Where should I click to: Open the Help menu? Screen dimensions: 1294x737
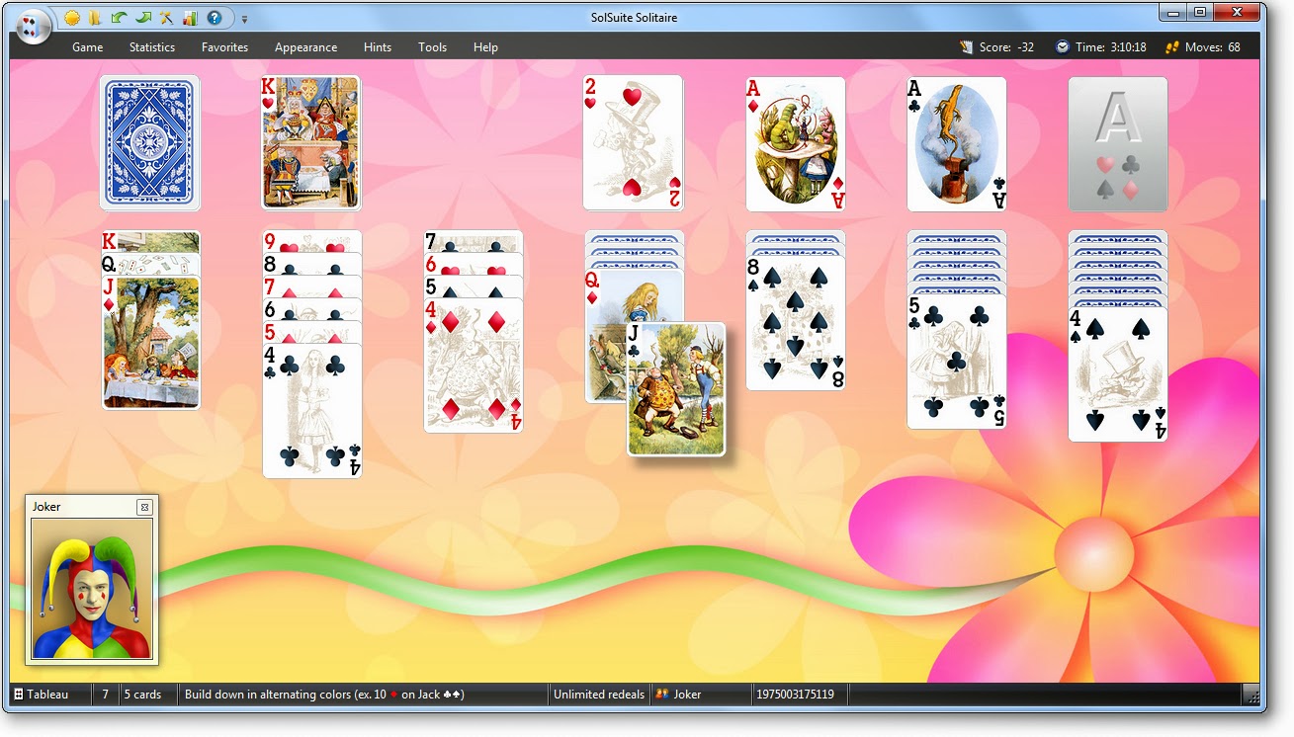[x=485, y=47]
